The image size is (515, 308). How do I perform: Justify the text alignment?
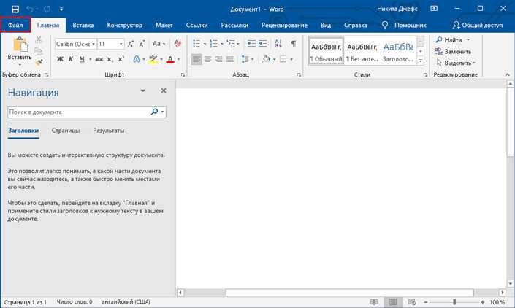[230, 59]
